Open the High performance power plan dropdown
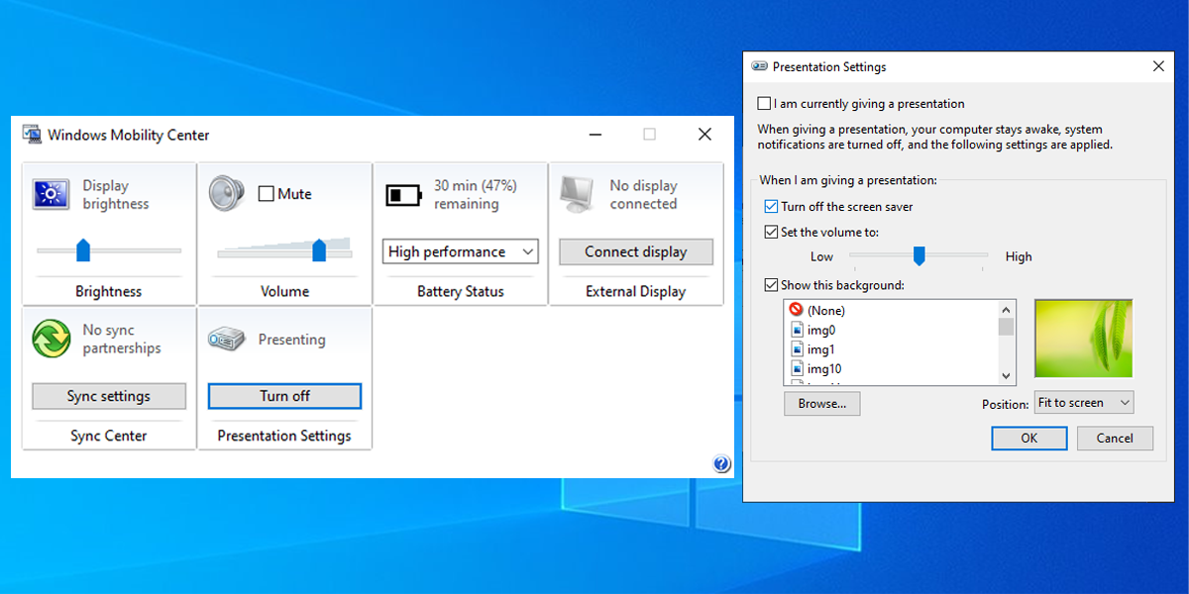The height and width of the screenshot is (594, 1189). 460,251
